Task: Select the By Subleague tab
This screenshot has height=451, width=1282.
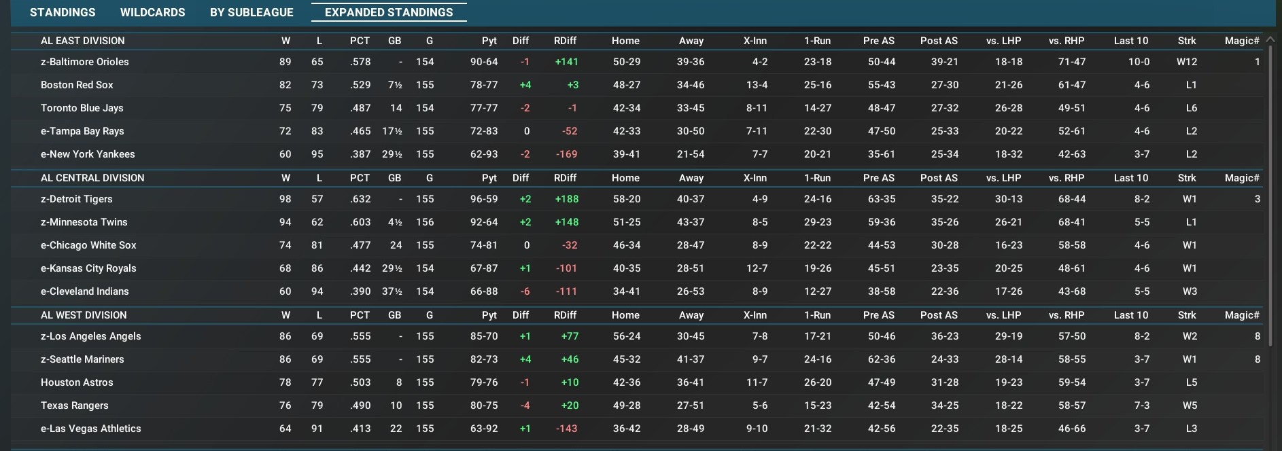Action: (x=252, y=12)
